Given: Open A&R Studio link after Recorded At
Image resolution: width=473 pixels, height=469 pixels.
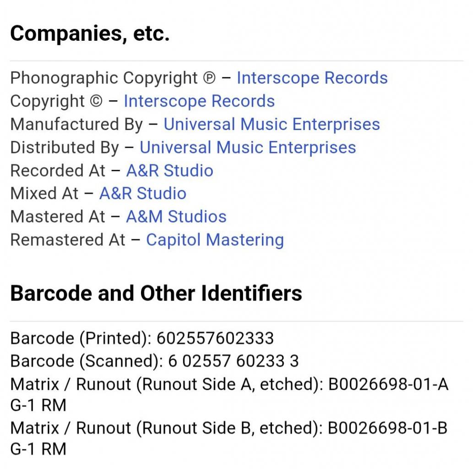Looking at the screenshot, I should coord(169,171).
